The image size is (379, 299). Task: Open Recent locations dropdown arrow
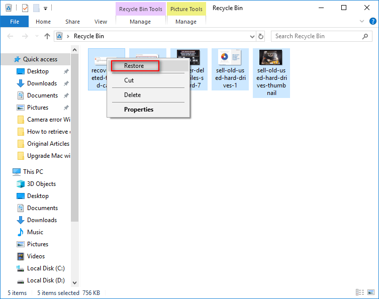pyautogui.click(x=37, y=36)
